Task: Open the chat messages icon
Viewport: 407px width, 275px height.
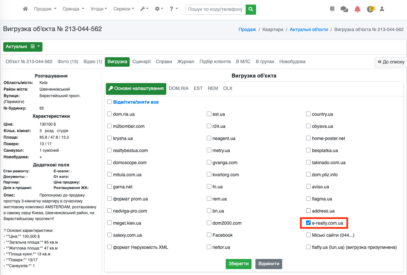Action: pos(344,9)
